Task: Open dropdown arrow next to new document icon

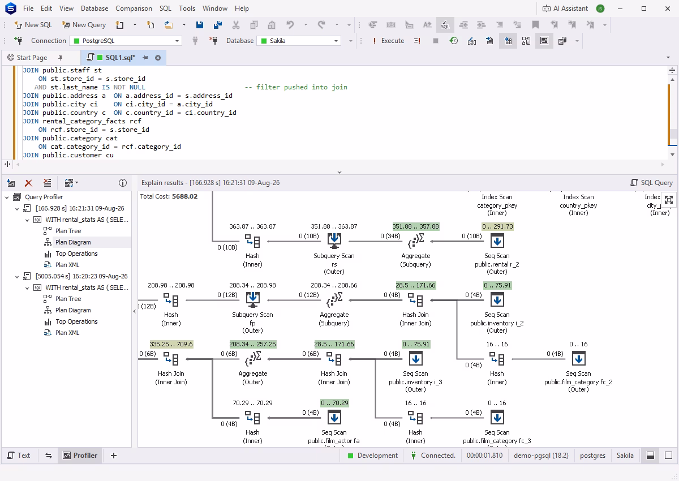Action: [x=135, y=25]
